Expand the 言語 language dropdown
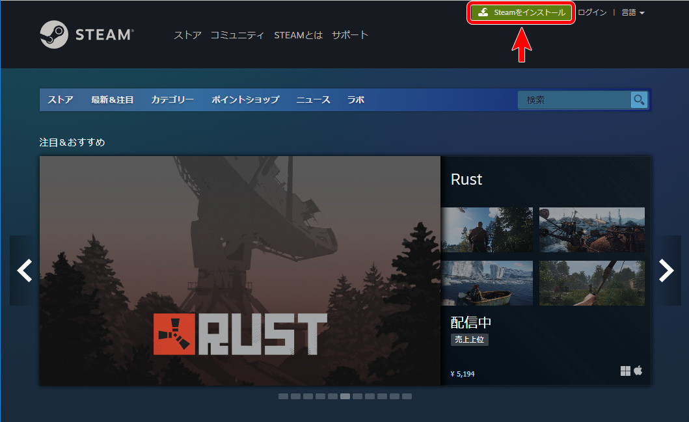The width and height of the screenshot is (689, 422). (633, 12)
